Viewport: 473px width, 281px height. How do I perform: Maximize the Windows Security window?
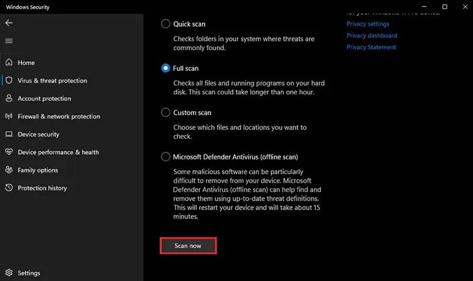pos(445,6)
